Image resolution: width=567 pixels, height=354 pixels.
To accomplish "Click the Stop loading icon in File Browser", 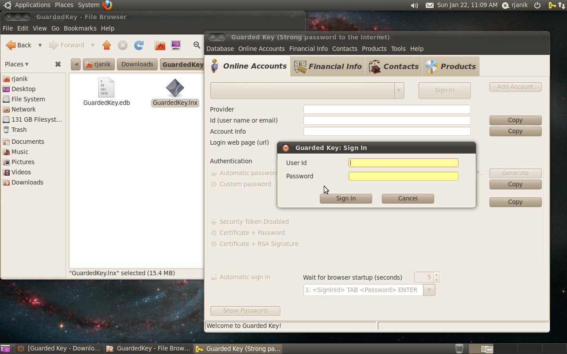I will pyautogui.click(x=123, y=45).
